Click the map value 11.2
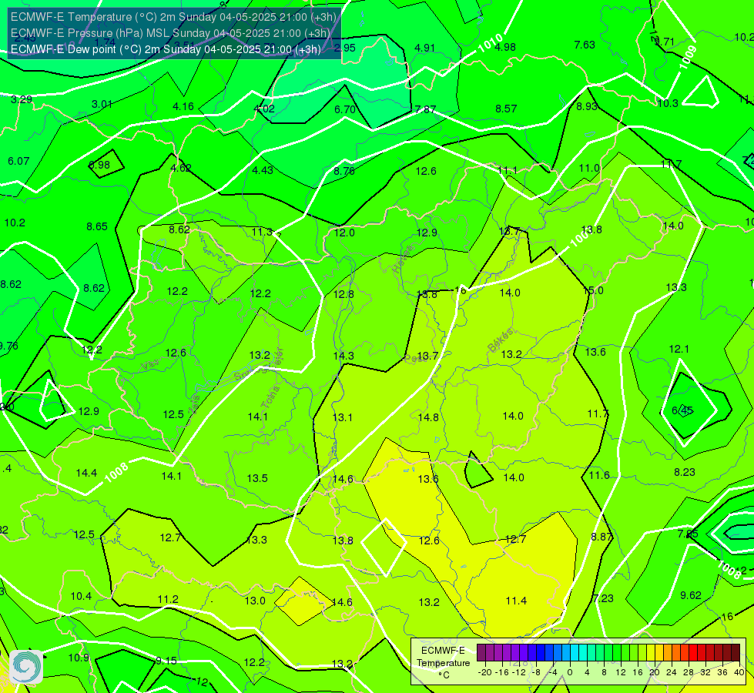 click(x=168, y=599)
